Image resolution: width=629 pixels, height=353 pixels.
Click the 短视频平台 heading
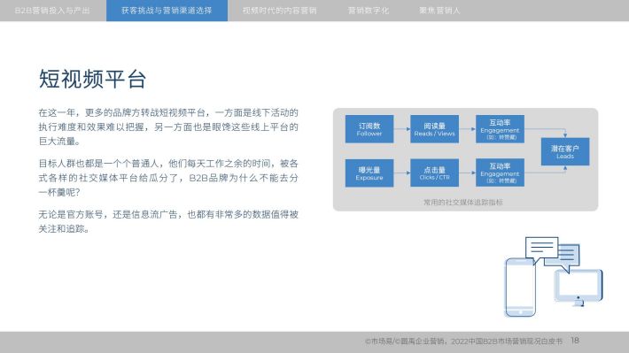(x=92, y=79)
